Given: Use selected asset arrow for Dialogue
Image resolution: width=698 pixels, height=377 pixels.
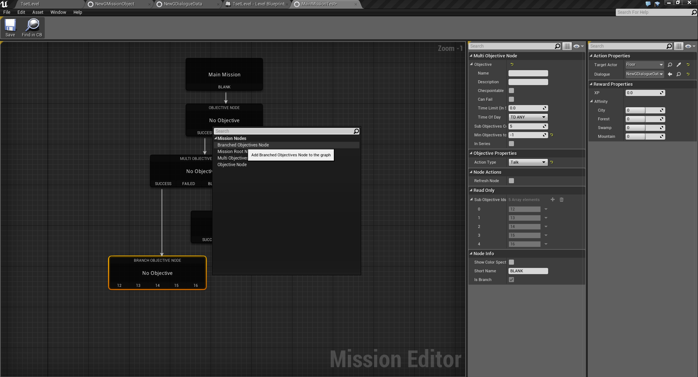Looking at the screenshot, I should 670,74.
